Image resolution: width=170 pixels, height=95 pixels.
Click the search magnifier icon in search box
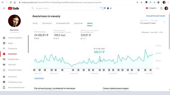point(33,8)
